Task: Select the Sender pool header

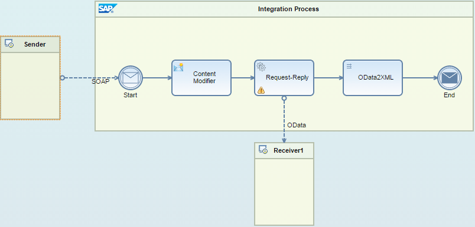Action: pyautogui.click(x=30, y=44)
